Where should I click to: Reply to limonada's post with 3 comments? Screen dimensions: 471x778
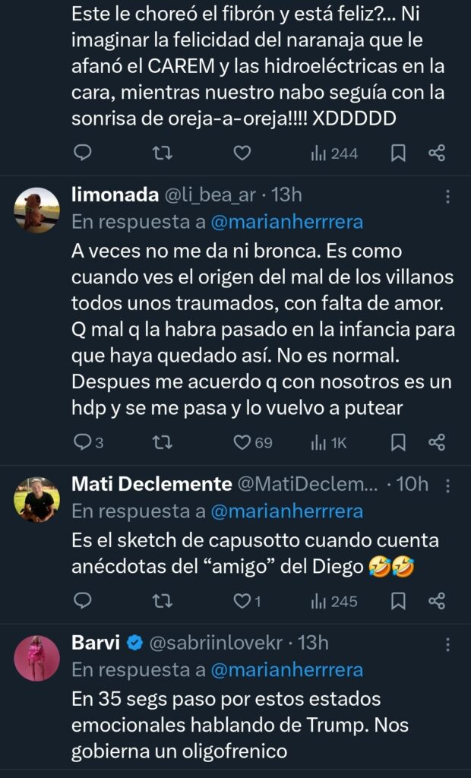82,441
